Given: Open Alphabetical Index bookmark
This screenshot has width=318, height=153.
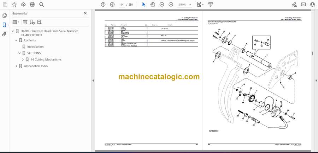Looking at the screenshot, I should (x=36, y=66).
